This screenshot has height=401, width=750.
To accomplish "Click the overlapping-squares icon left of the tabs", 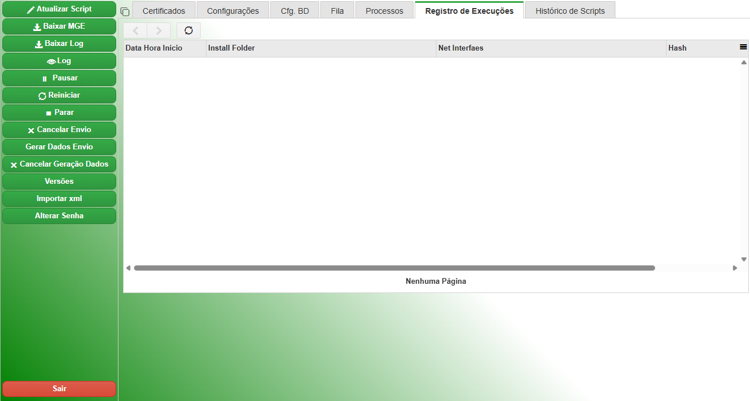I will coord(125,11).
